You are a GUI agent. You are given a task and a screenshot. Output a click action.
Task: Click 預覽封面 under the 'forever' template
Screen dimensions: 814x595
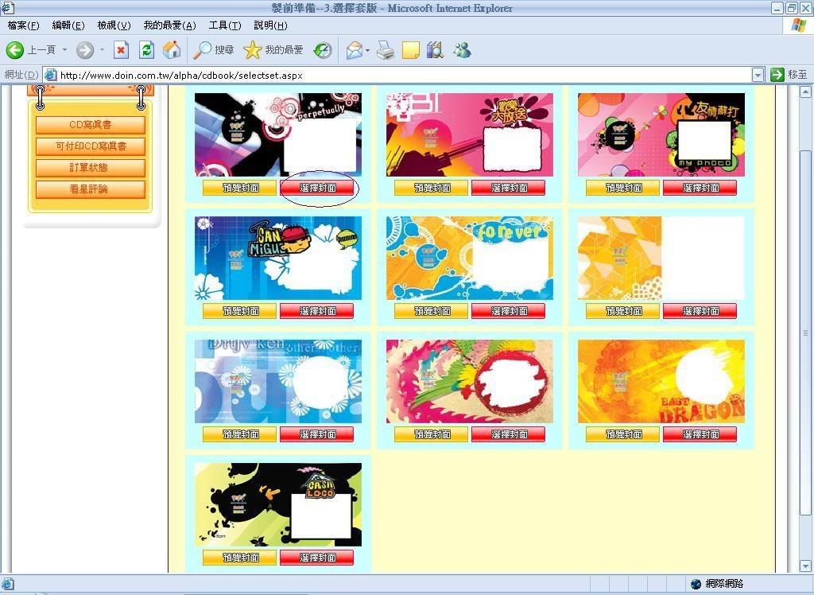[431, 311]
